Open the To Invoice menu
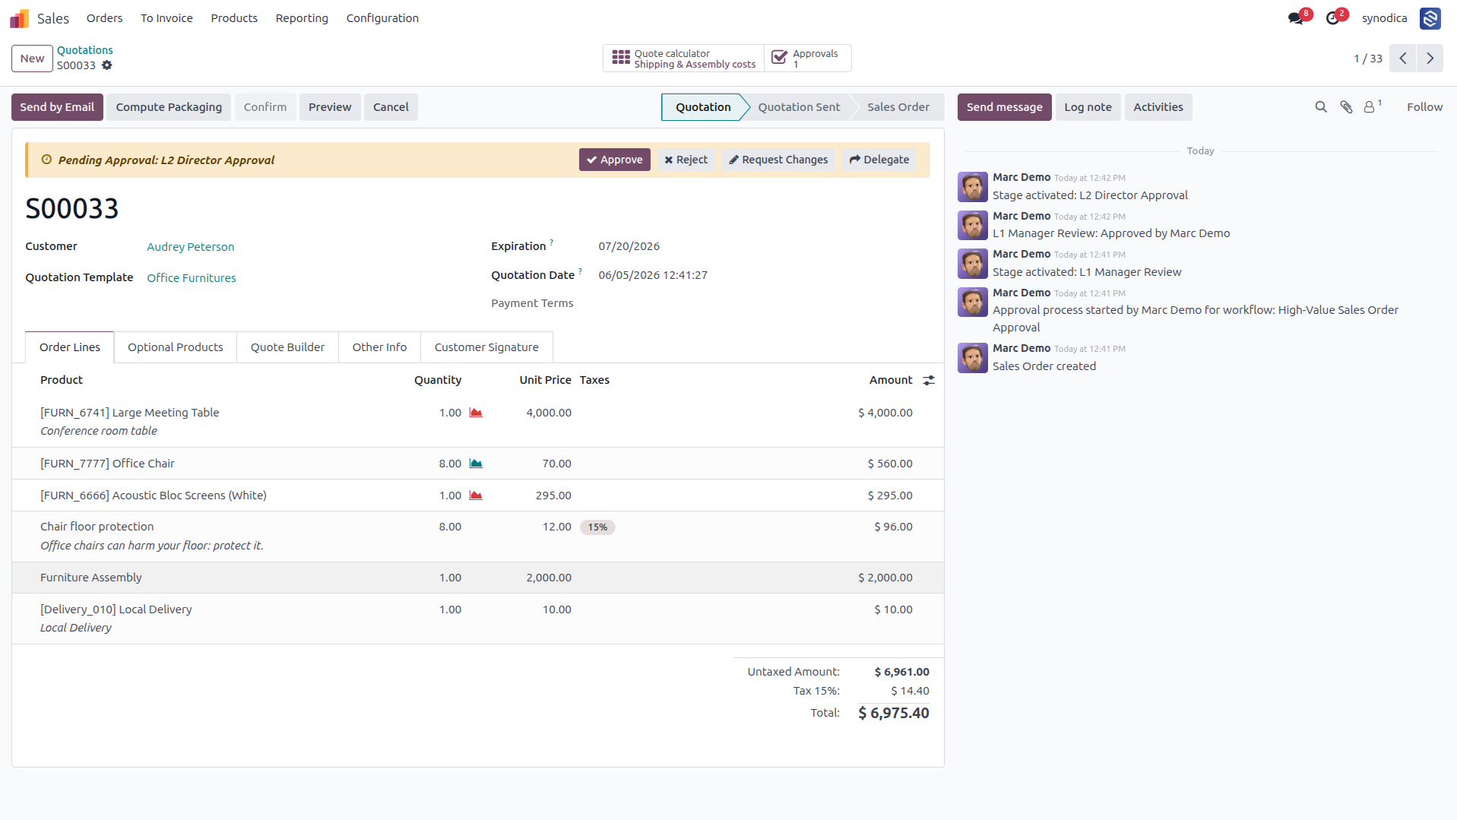The image size is (1457, 820). point(166,18)
